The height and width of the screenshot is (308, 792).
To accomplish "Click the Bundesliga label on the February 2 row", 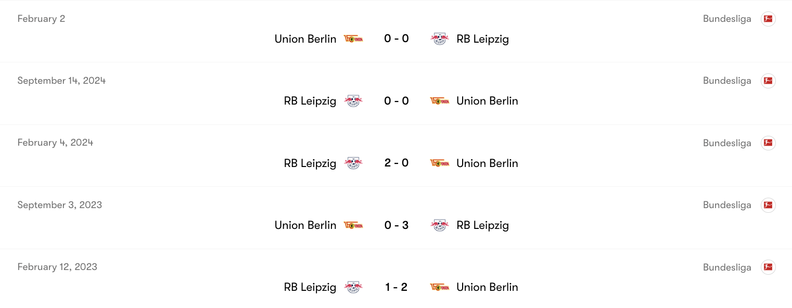I will coord(727,19).
